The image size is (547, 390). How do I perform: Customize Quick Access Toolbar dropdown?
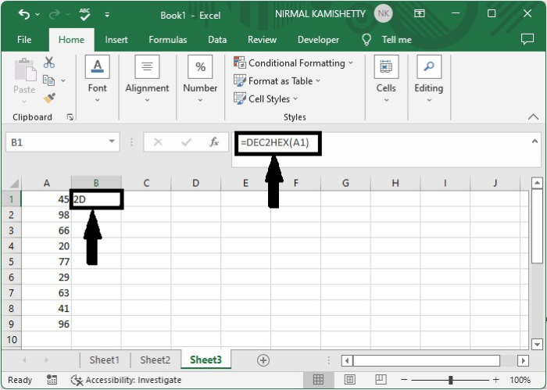pyautogui.click(x=107, y=15)
